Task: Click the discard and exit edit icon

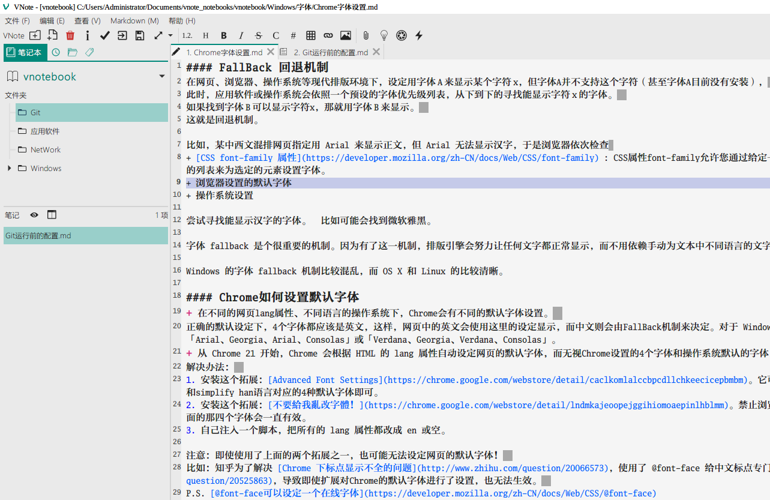Action: click(x=122, y=35)
